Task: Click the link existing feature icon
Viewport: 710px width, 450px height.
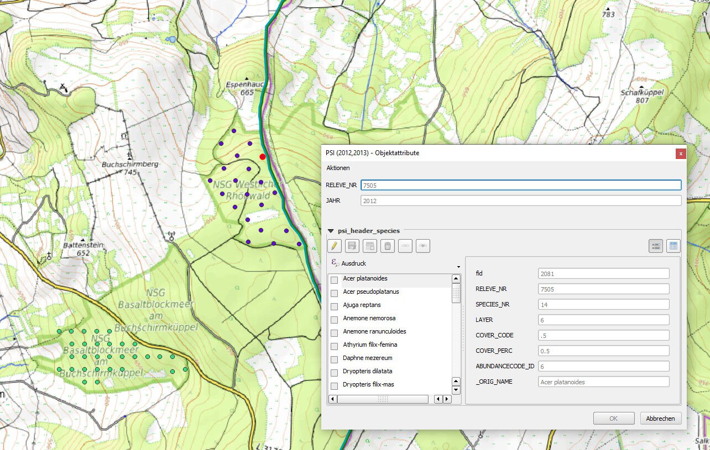Action: [x=405, y=246]
